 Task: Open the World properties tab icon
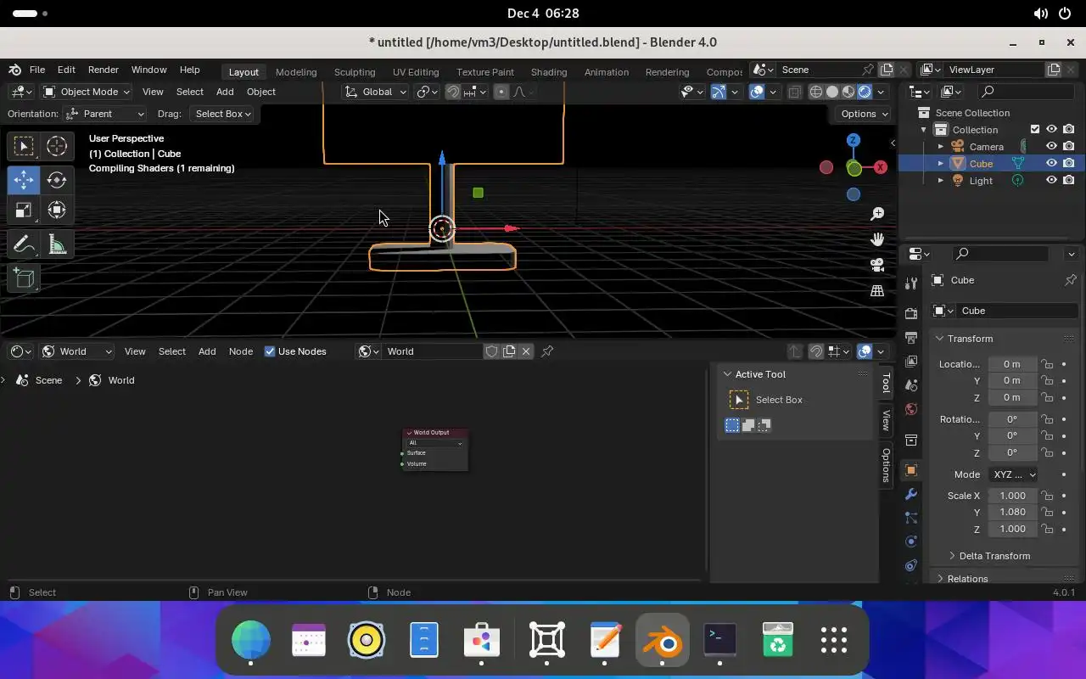[911, 409]
